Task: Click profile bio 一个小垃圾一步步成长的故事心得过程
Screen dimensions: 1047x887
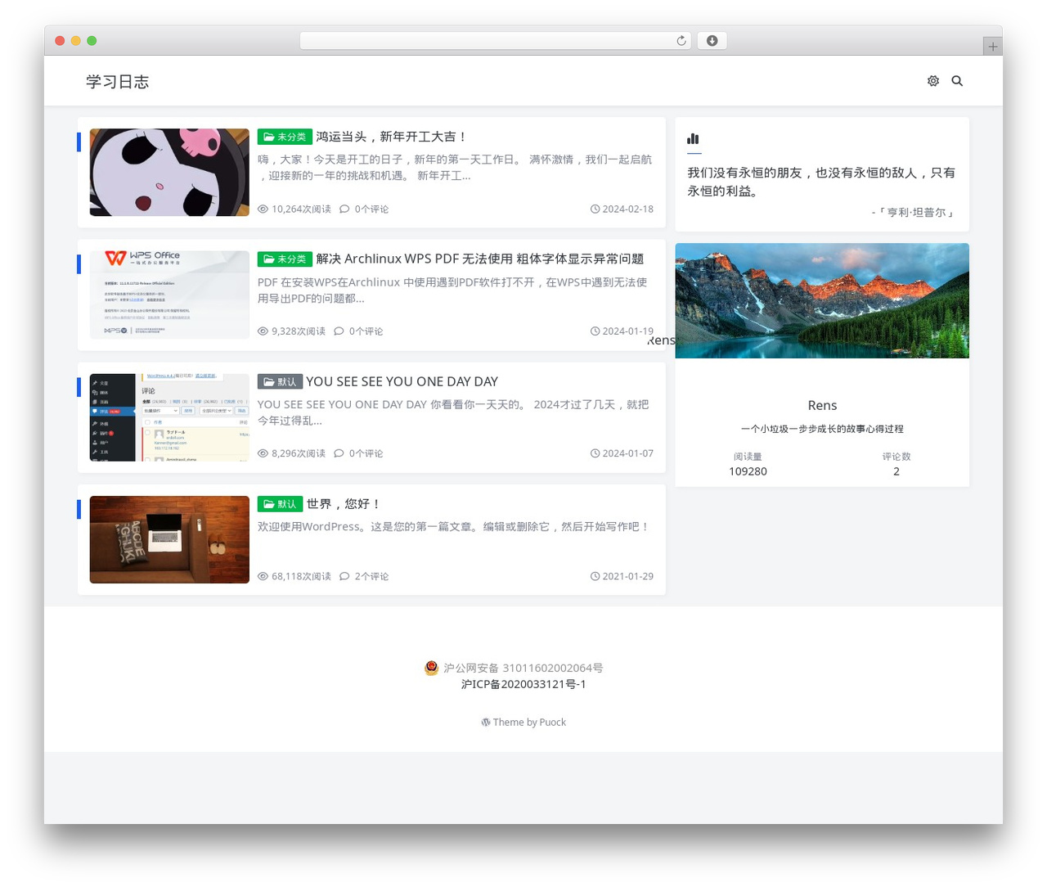Action: point(822,429)
